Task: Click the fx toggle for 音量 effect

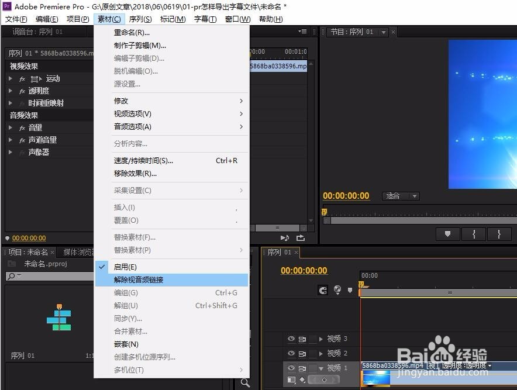Action: point(22,128)
